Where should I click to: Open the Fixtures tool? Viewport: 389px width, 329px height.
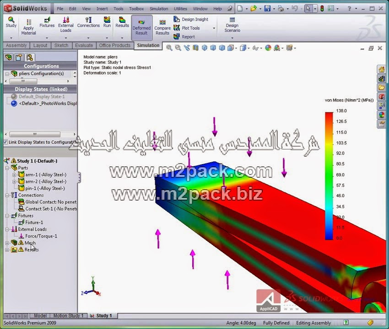tap(47, 22)
